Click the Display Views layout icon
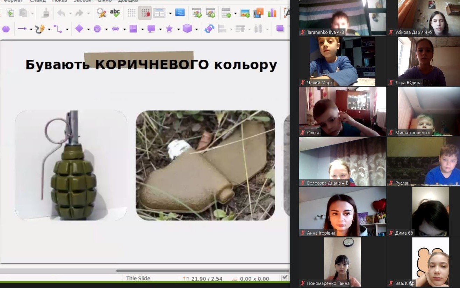The width and height of the screenshot is (460, 288). pyautogui.click(x=159, y=13)
